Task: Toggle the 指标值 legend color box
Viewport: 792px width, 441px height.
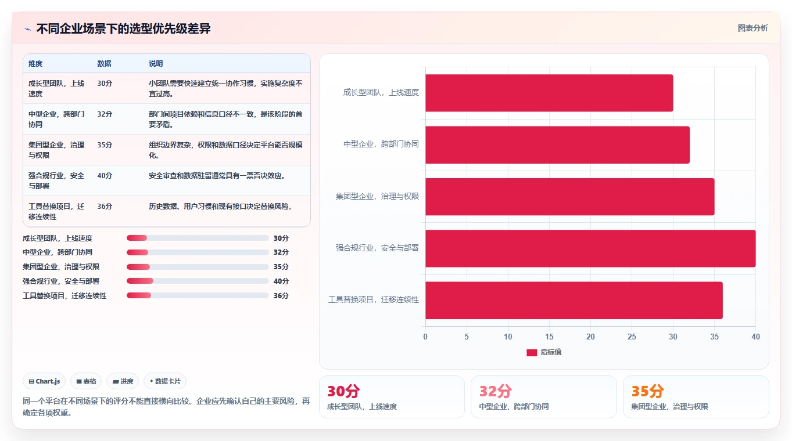Action: click(x=532, y=352)
